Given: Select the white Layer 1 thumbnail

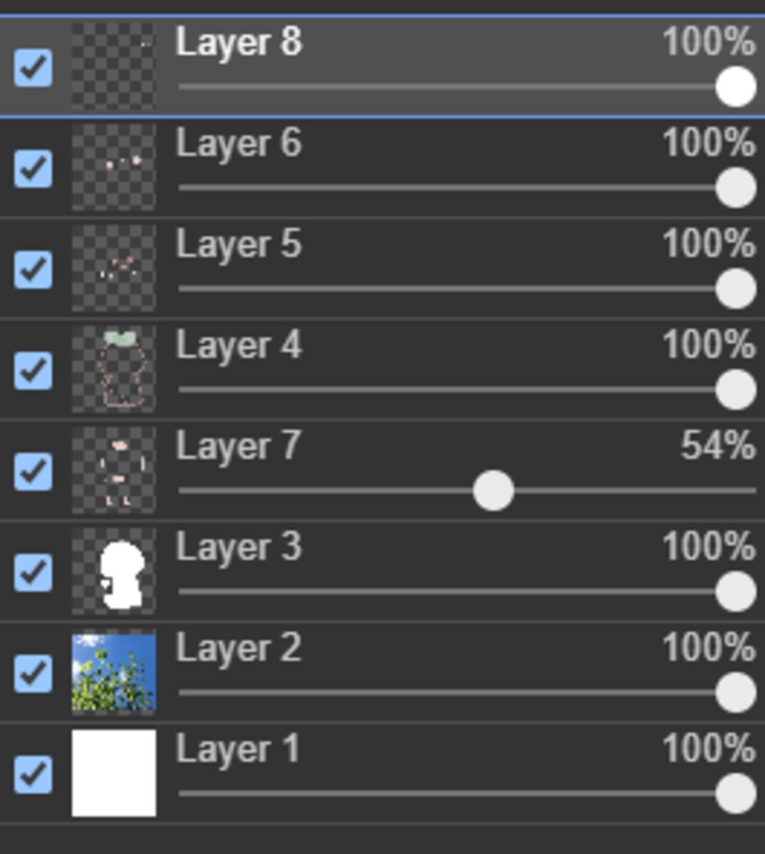Looking at the screenshot, I should (x=114, y=773).
